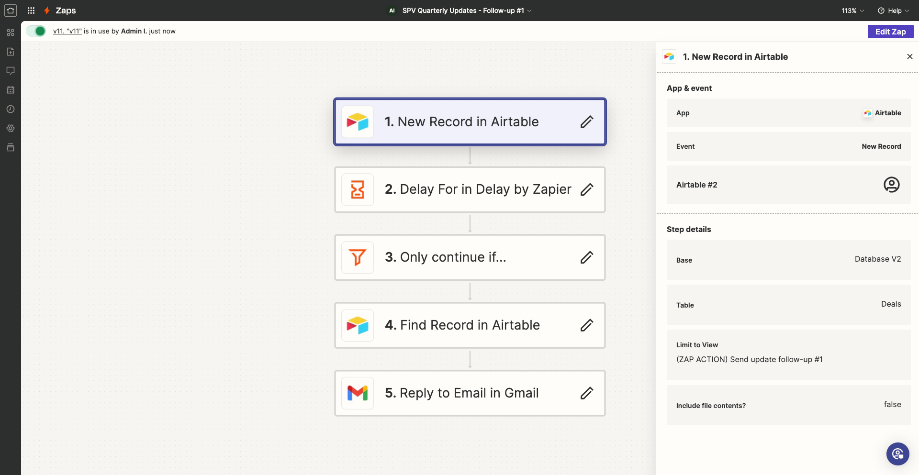Click the Base value Database V2

pyautogui.click(x=878, y=259)
